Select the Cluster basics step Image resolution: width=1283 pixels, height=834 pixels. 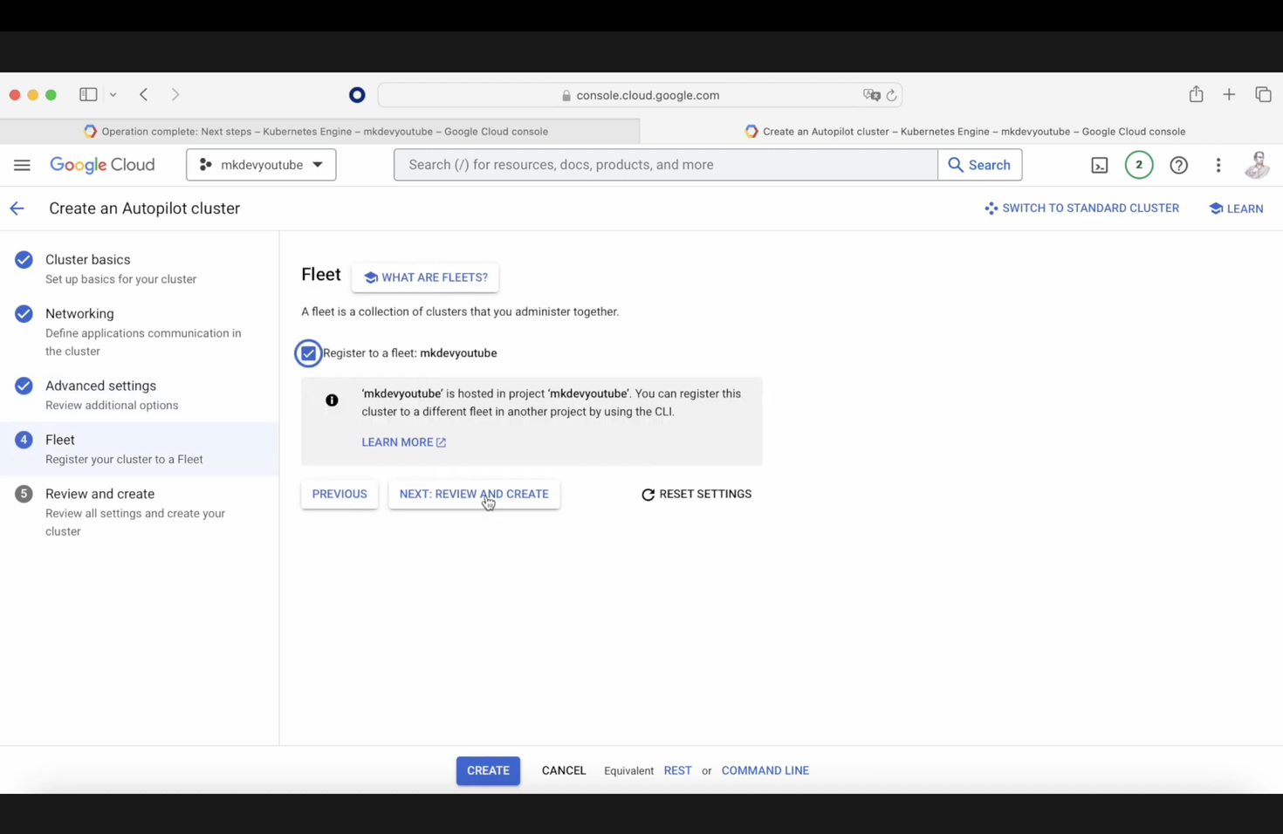pos(140,269)
